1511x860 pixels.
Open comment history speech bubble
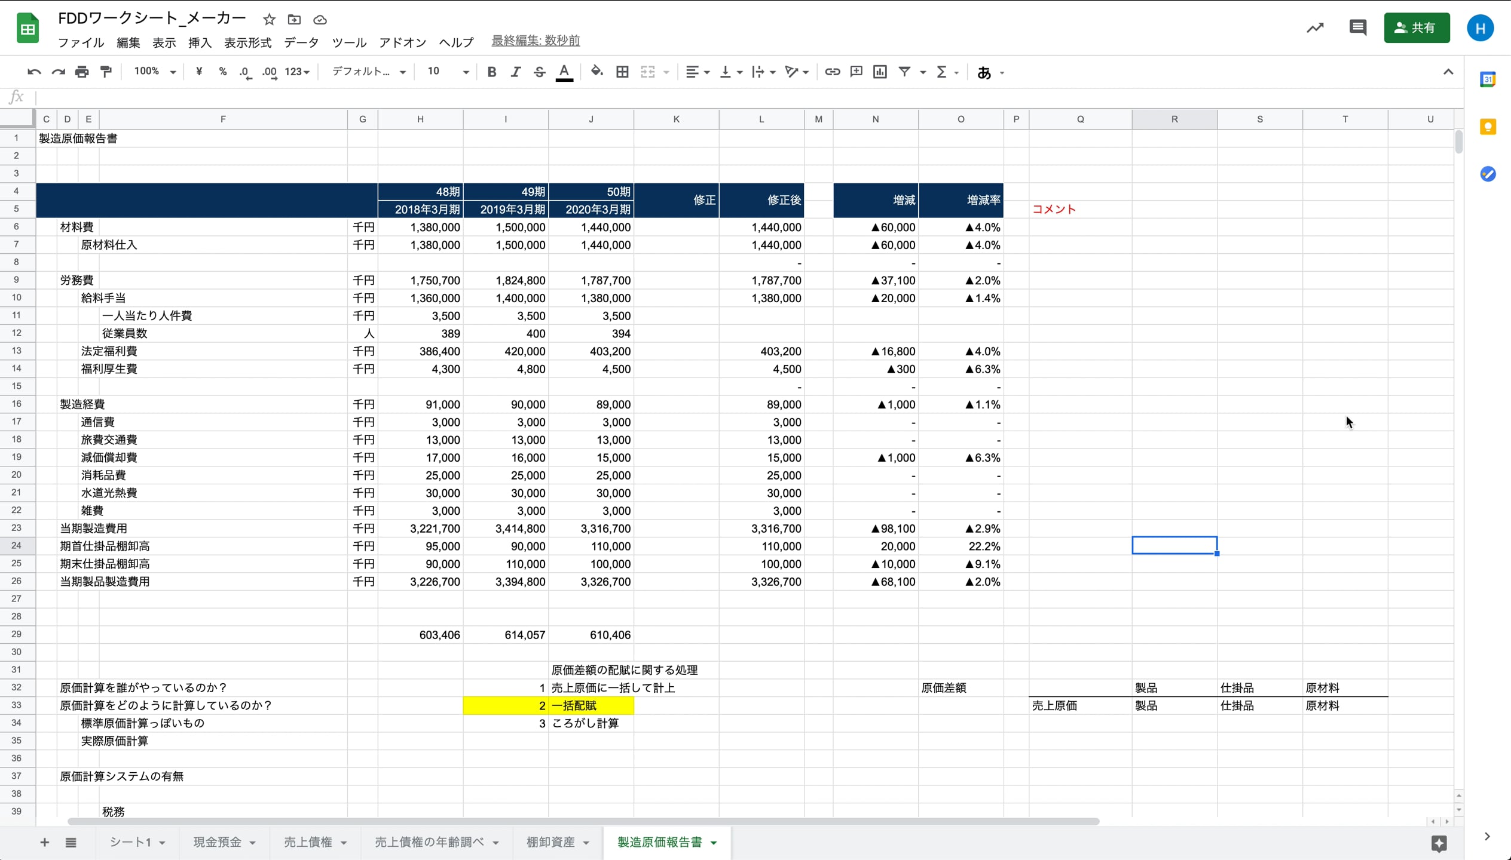[1357, 27]
